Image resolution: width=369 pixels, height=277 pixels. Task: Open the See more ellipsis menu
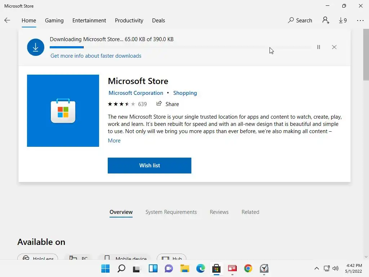360,21
